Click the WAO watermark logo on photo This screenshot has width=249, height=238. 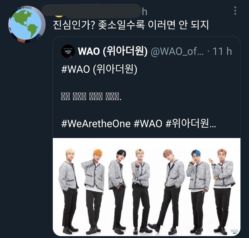click(x=234, y=231)
